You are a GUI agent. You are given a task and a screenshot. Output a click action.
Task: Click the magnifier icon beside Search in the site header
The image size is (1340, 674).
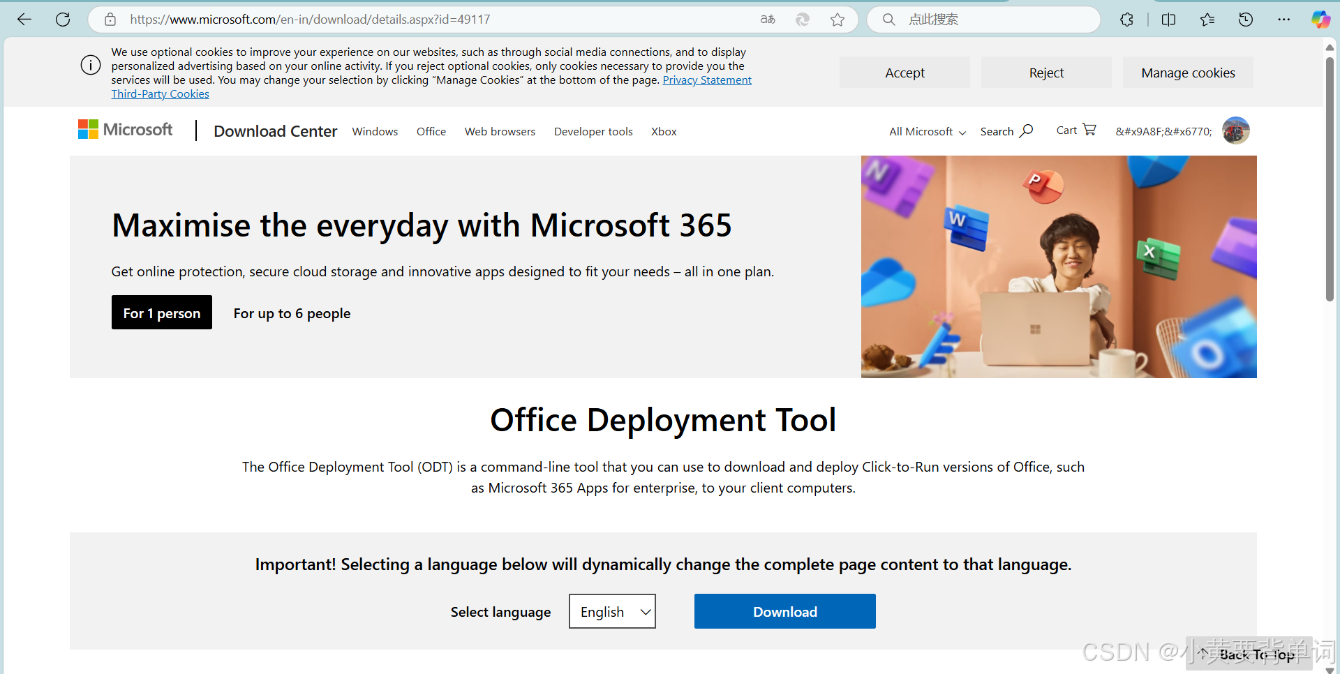click(1027, 130)
